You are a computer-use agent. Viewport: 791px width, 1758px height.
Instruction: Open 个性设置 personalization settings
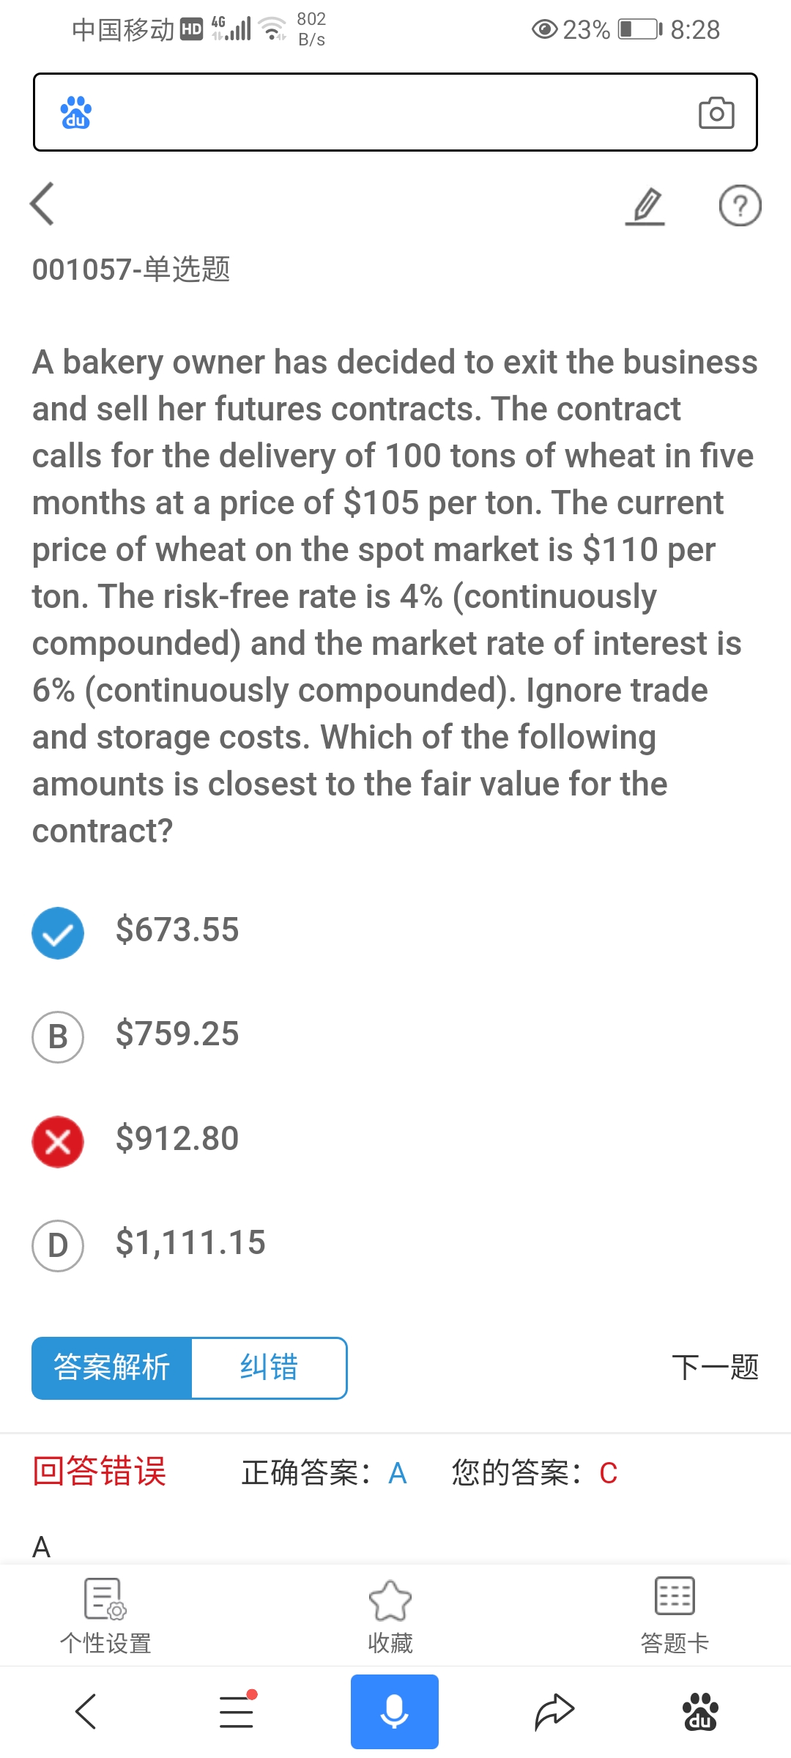tap(105, 1617)
